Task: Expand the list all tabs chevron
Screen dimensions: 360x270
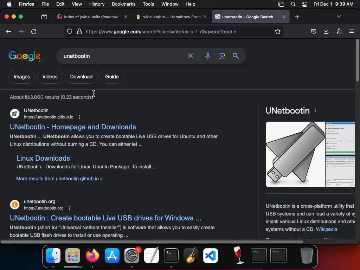Action: [339, 17]
